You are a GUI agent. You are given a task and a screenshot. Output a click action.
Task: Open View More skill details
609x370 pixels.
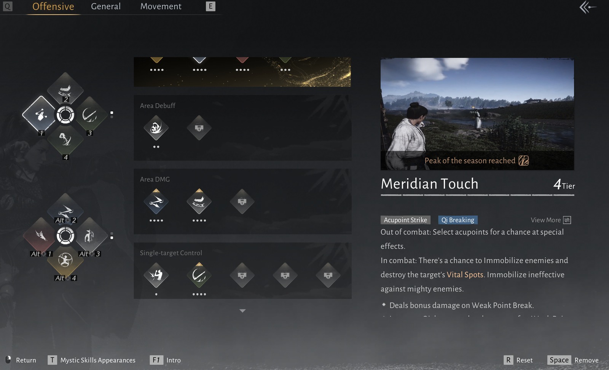pyautogui.click(x=551, y=220)
